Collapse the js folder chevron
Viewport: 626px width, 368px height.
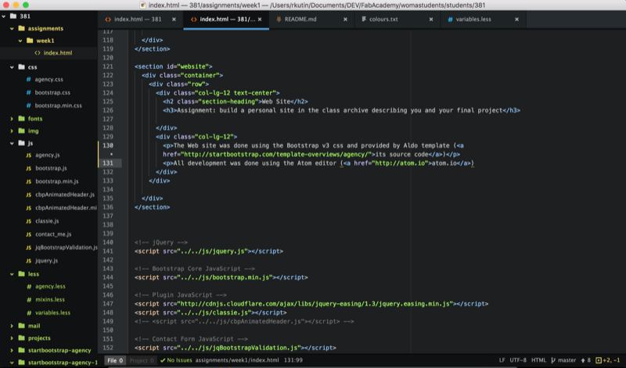(12, 143)
